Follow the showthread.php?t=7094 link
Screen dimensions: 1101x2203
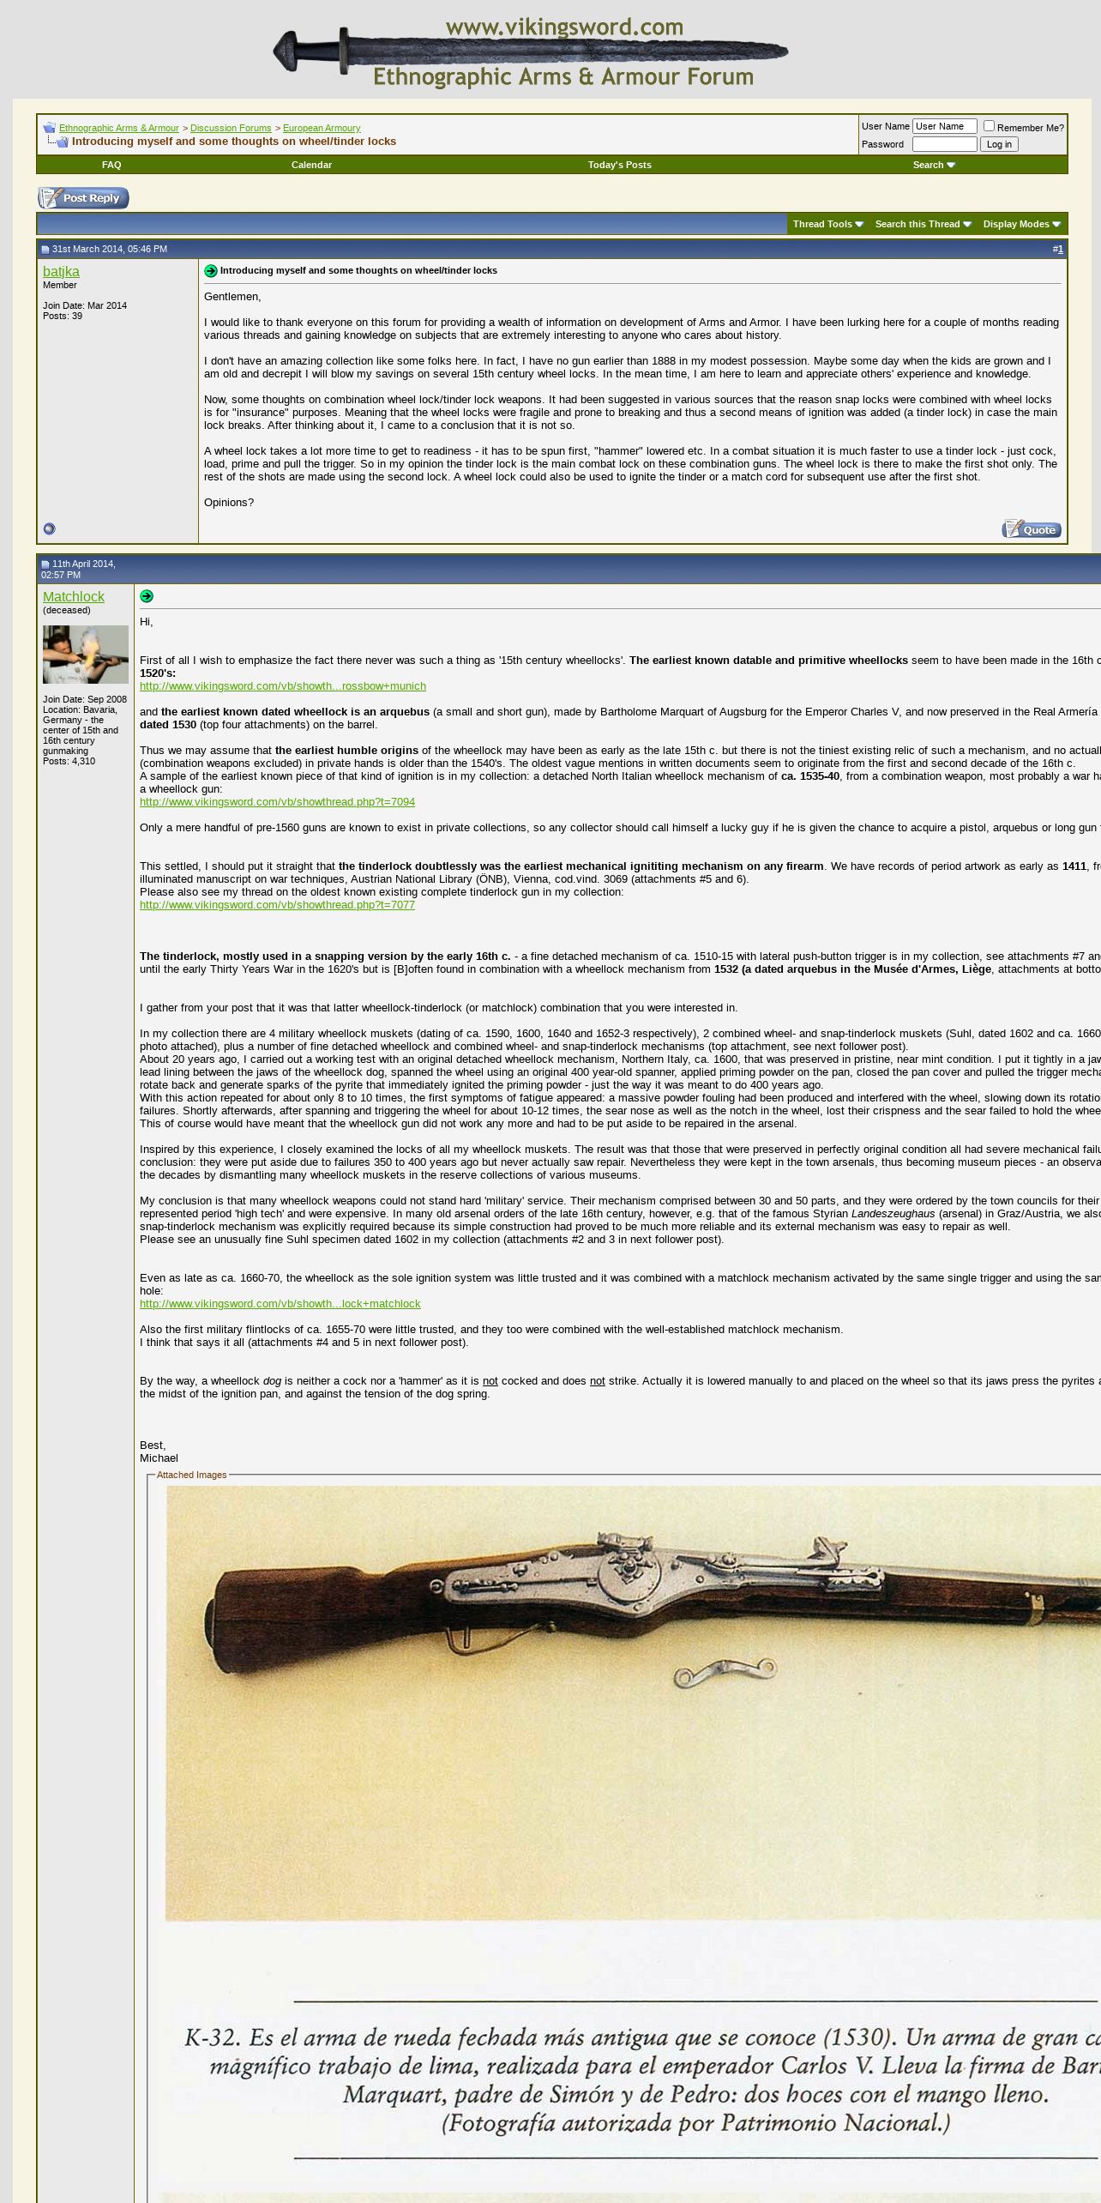pyautogui.click(x=277, y=802)
